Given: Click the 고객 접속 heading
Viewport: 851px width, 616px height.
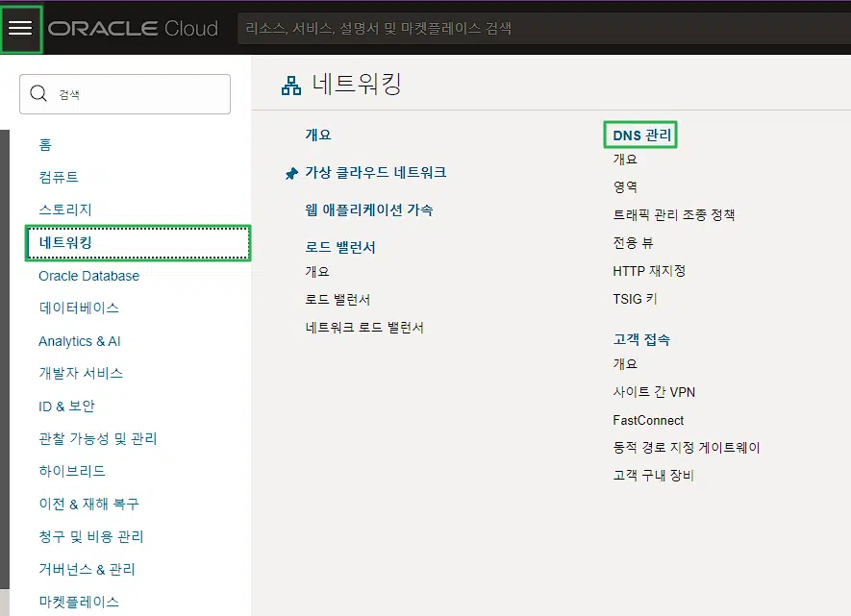Looking at the screenshot, I should [x=641, y=339].
